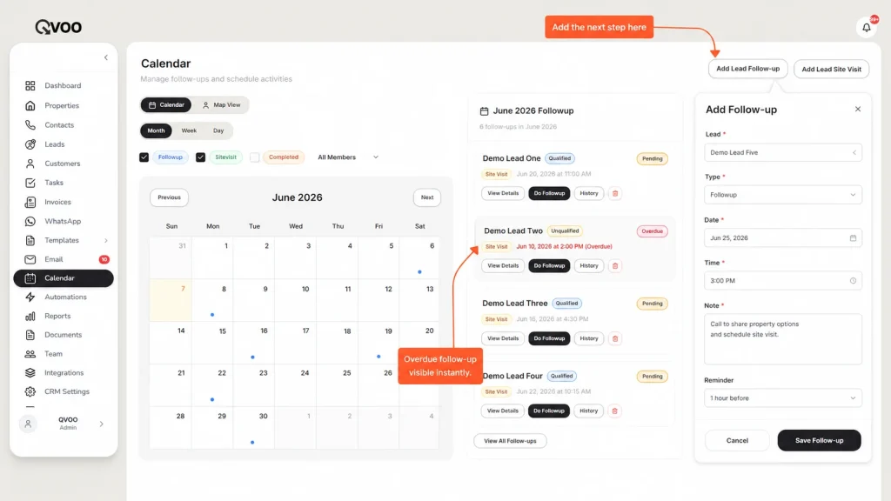Go to the Next month
Image resolution: width=891 pixels, height=501 pixels.
tap(426, 197)
